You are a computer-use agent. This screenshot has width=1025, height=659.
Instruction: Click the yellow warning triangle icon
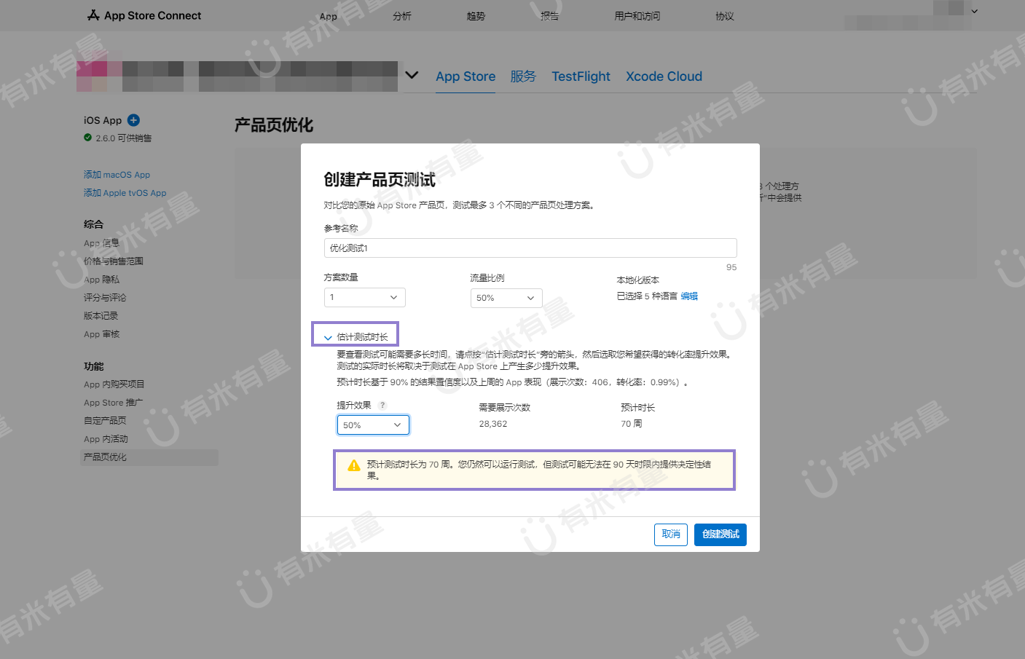click(354, 465)
